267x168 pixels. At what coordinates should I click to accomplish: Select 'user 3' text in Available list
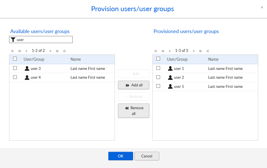(x=36, y=69)
